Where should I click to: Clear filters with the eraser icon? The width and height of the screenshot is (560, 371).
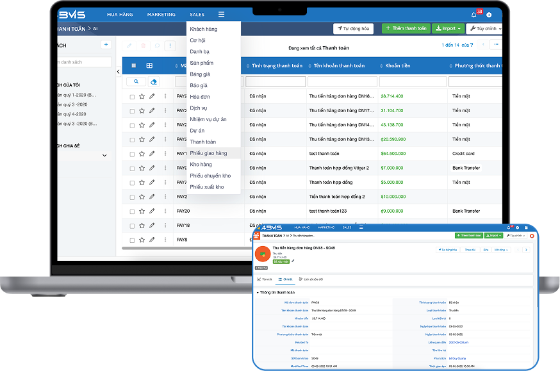click(x=154, y=82)
